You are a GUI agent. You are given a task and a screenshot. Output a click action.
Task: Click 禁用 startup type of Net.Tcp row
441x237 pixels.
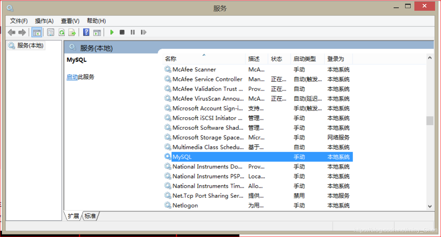(x=299, y=196)
